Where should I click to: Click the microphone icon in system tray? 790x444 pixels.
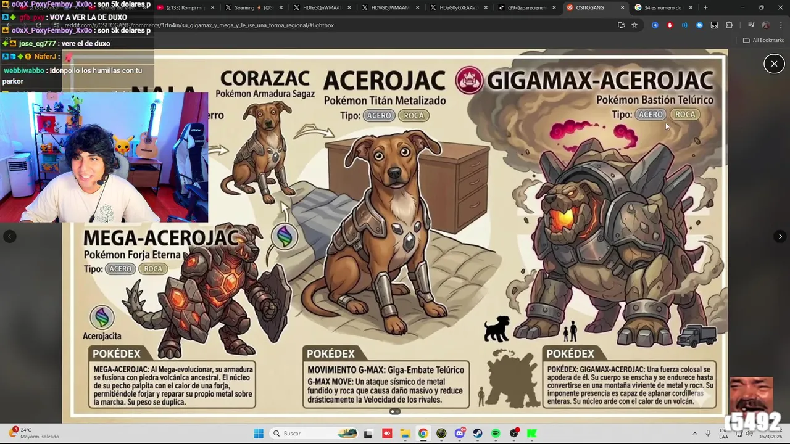click(708, 434)
